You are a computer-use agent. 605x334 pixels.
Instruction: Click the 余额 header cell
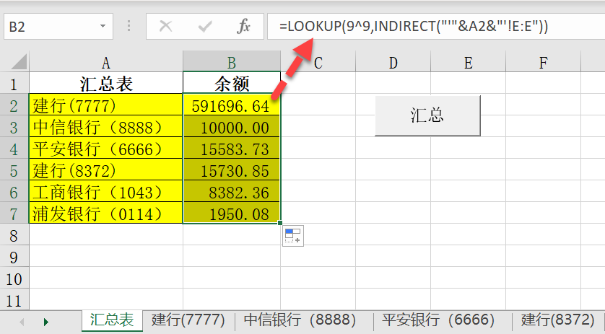coord(232,83)
